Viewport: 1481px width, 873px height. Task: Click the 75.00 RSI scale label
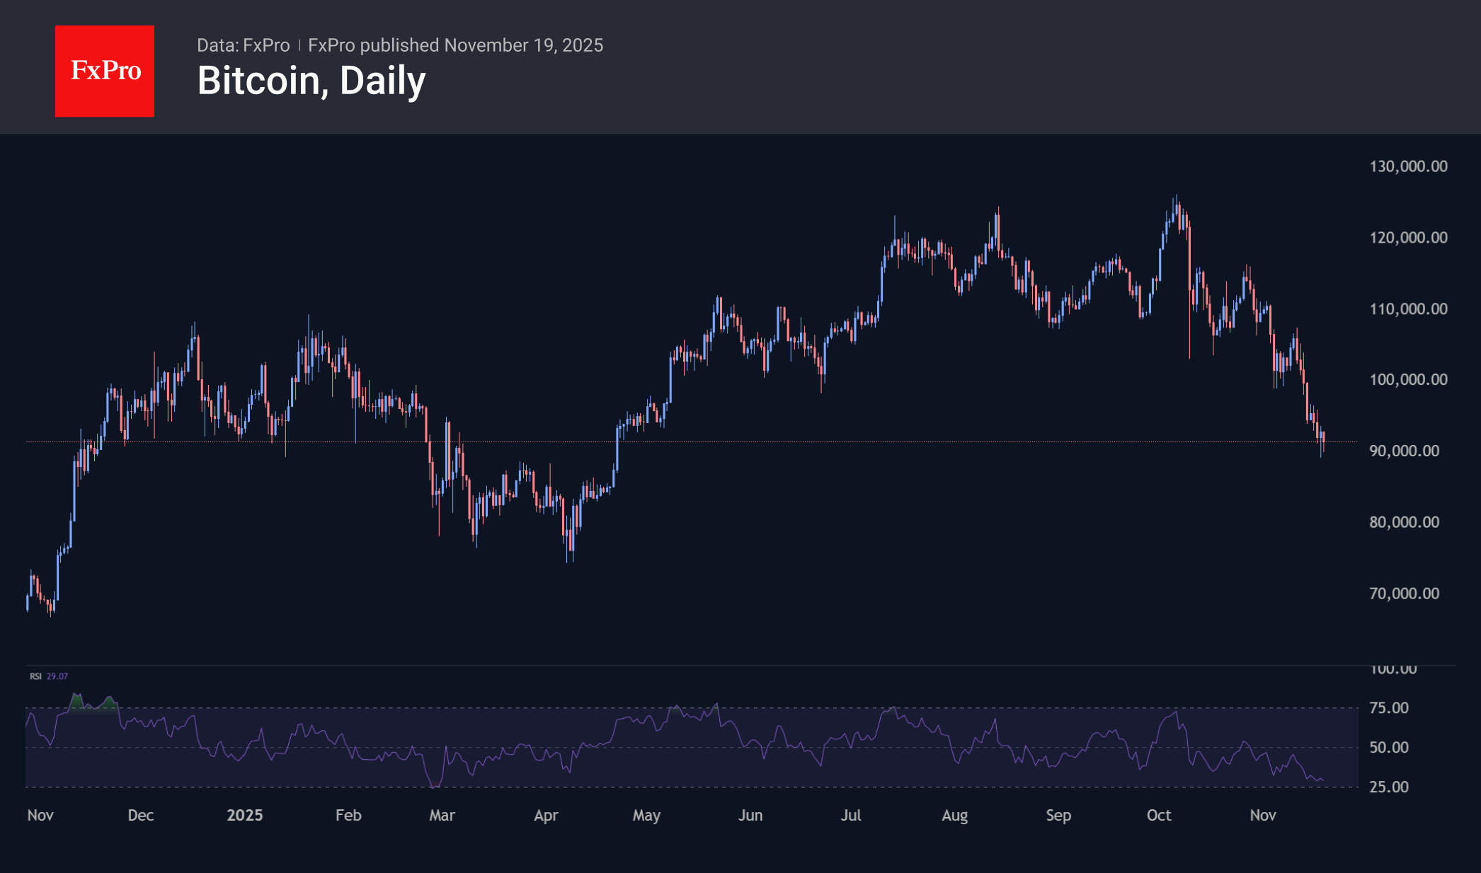coord(1389,708)
